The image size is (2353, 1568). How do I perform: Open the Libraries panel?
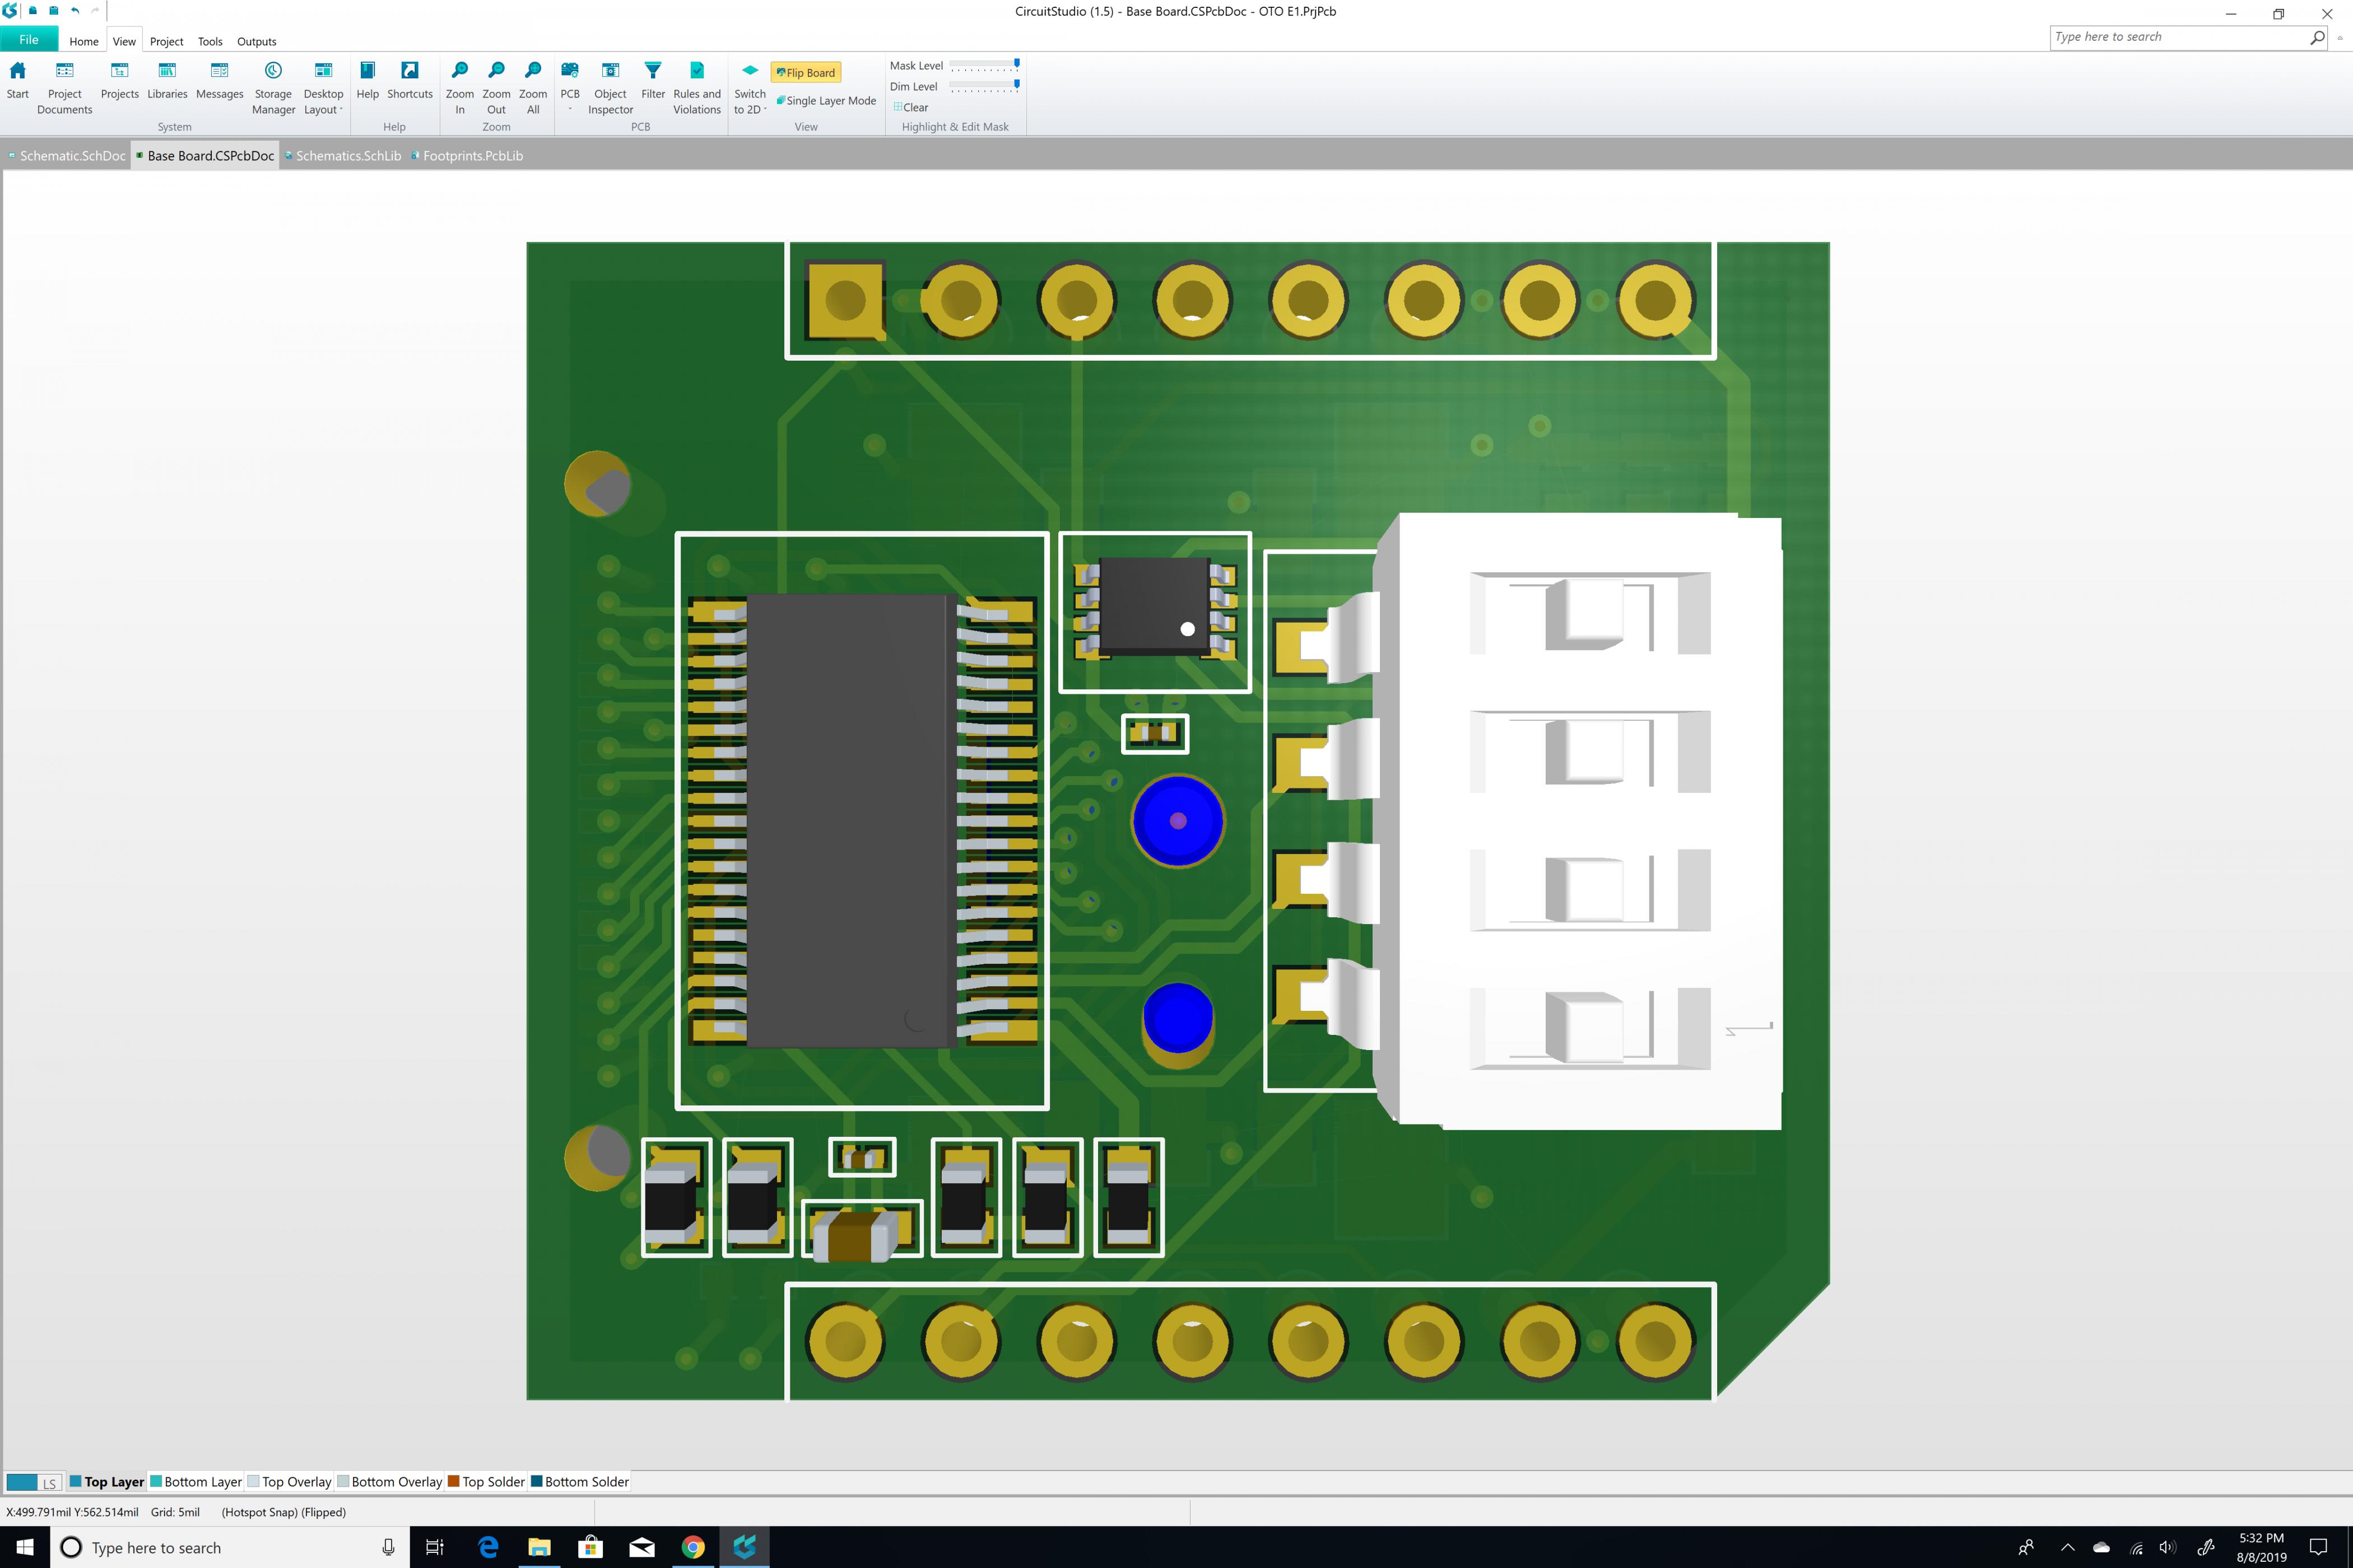point(167,81)
